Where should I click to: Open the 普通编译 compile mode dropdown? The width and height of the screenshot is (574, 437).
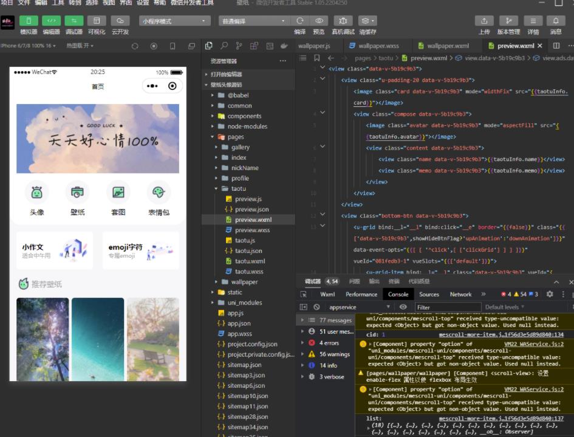click(x=253, y=20)
